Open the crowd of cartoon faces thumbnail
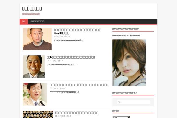Screen dimensions: 177x118 [38, 114]
